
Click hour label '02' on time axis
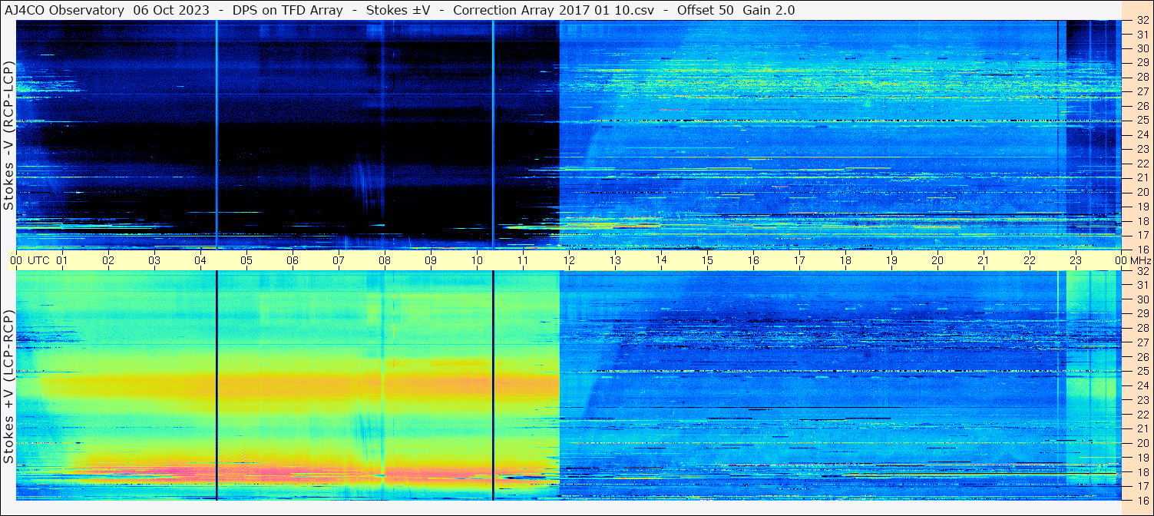(108, 260)
